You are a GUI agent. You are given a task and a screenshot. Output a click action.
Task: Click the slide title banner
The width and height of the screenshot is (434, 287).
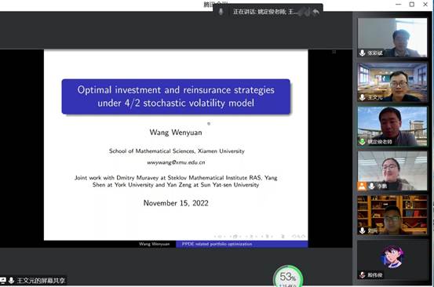[176, 96]
